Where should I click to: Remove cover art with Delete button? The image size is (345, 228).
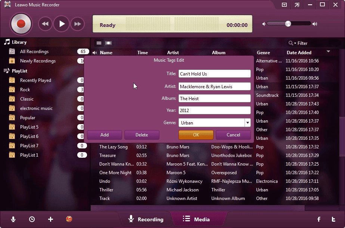click(142, 135)
